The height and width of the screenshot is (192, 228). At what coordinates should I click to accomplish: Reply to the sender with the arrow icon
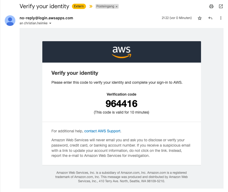(210, 18)
